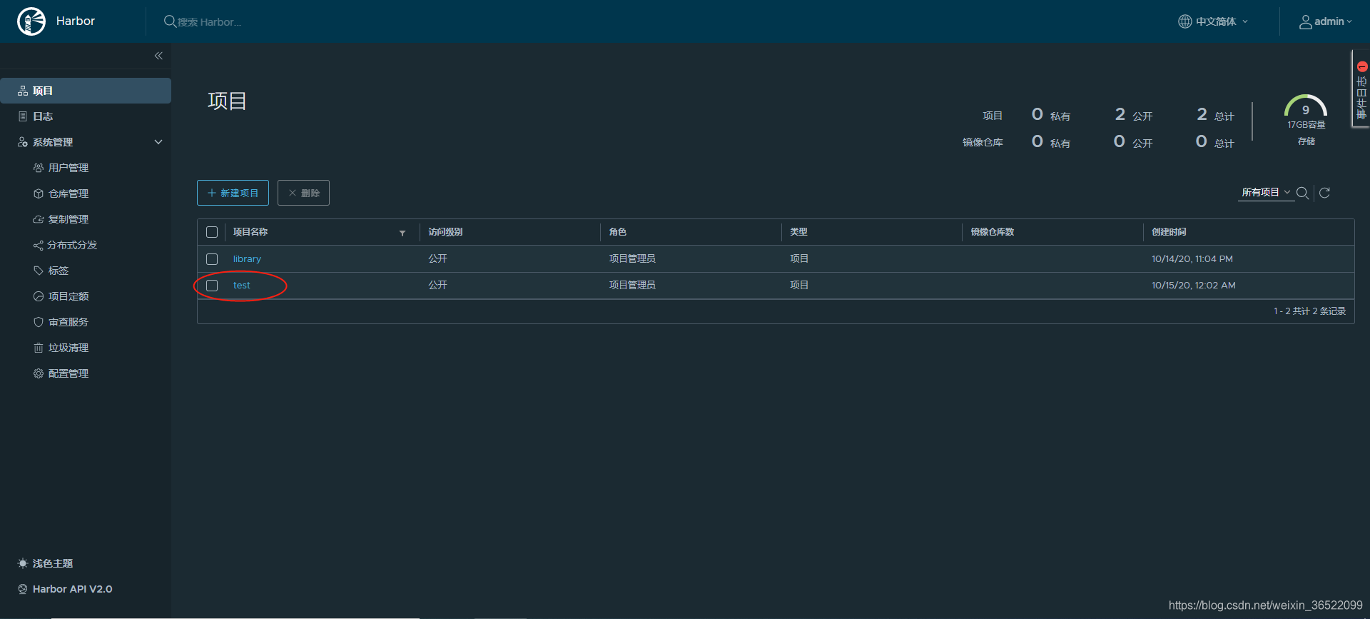Select the library project checkbox
1370x619 pixels.
click(212, 259)
